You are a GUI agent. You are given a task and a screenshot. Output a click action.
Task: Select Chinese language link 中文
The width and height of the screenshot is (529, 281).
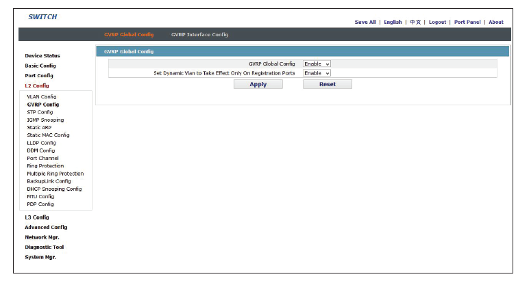pyautogui.click(x=415, y=22)
